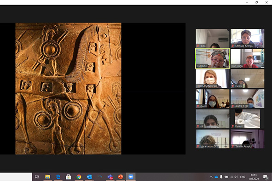This screenshot has width=272, height=181.
Task: Open the OneDrive cloud tray icon
Action: pos(216,177)
